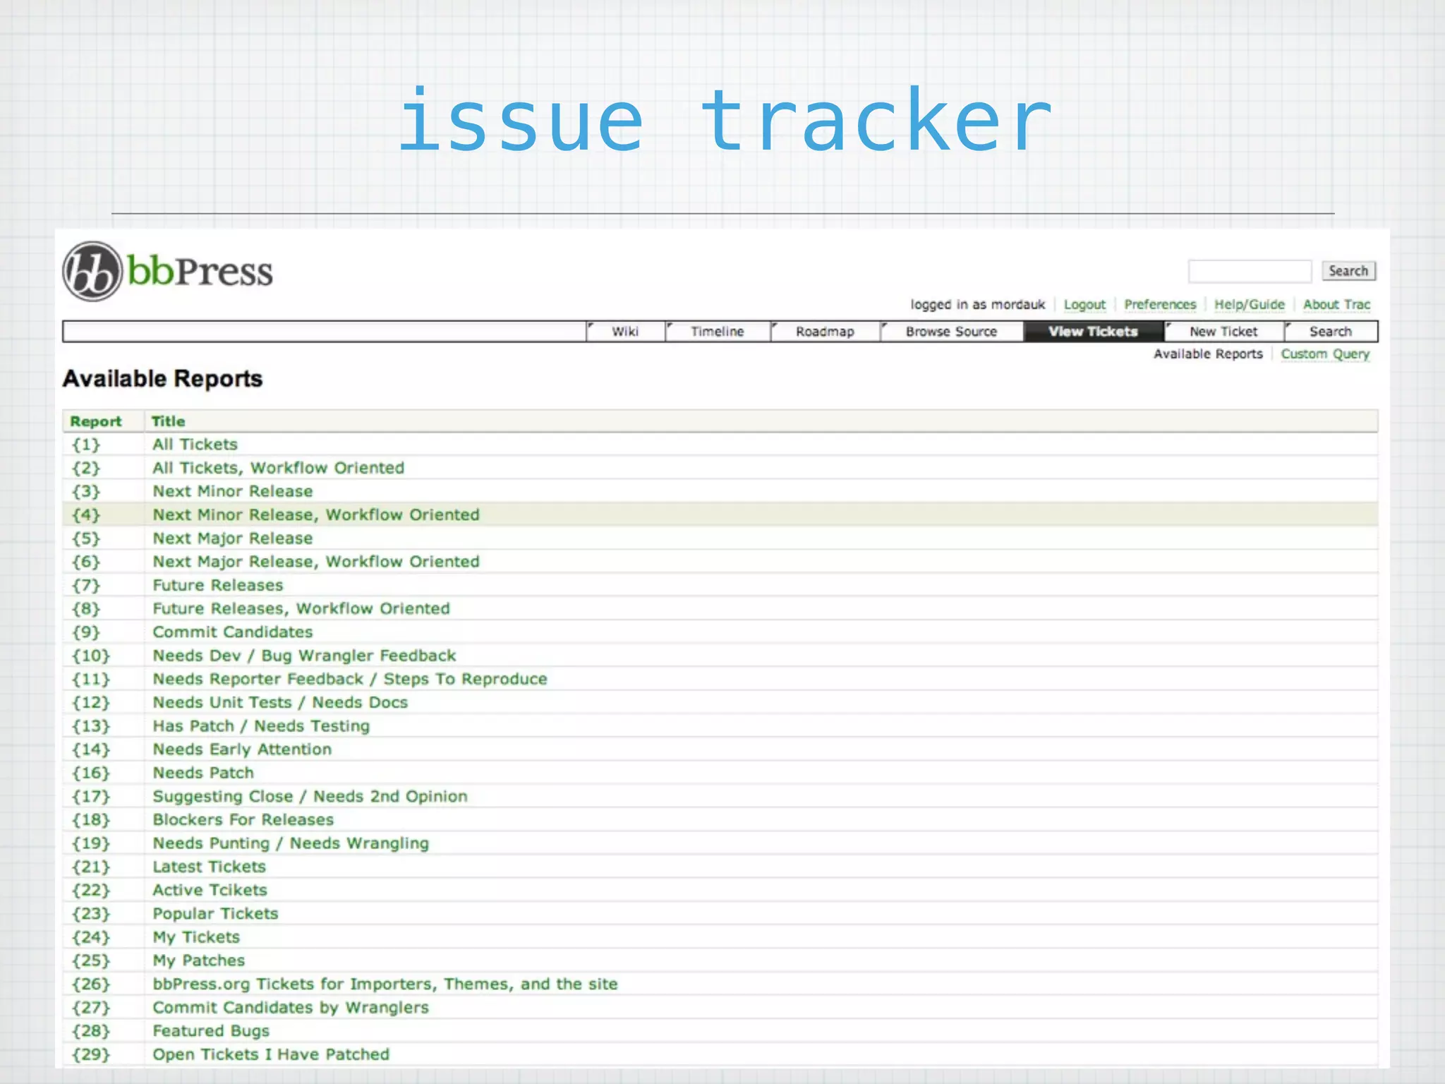Open the Preferences link
The height and width of the screenshot is (1084, 1445).
coord(1160,304)
